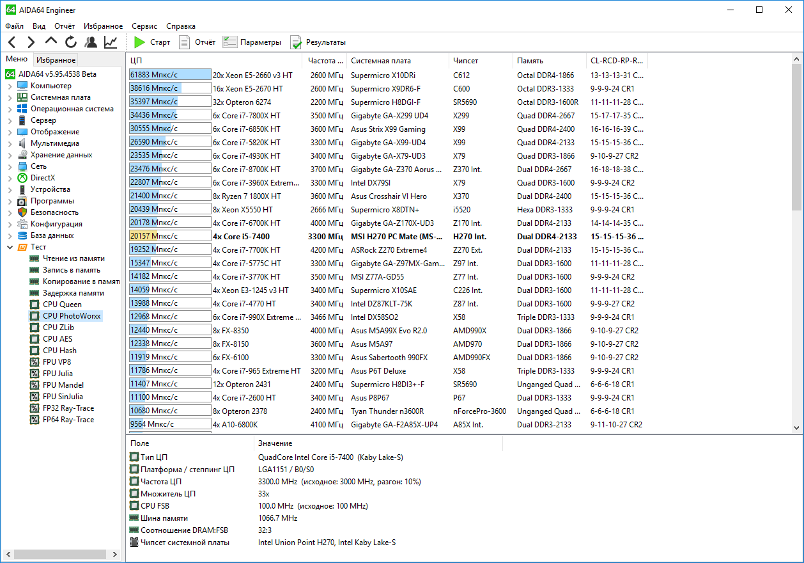Select the FP32 Ray-Trace test
804x563 pixels.
coord(62,408)
